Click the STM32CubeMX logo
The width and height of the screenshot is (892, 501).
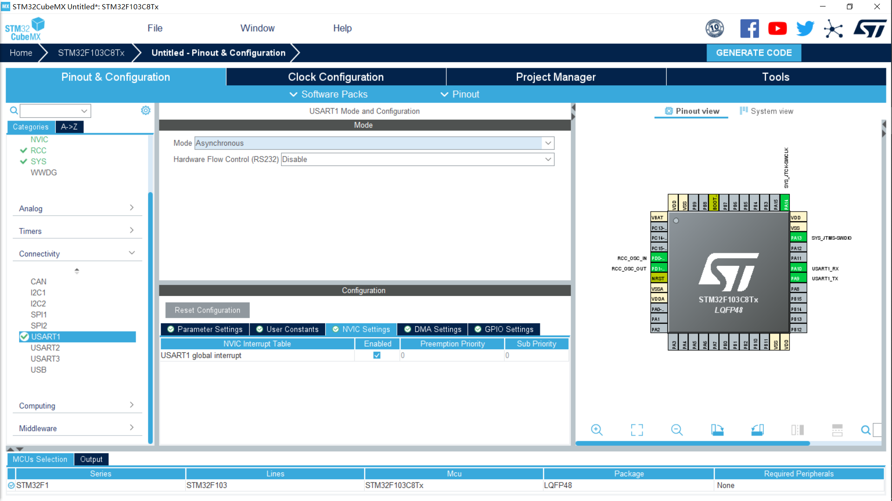click(25, 29)
